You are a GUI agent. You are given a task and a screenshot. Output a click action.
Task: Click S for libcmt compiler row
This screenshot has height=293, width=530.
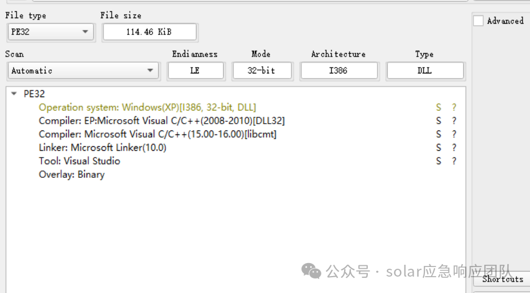pyautogui.click(x=438, y=134)
